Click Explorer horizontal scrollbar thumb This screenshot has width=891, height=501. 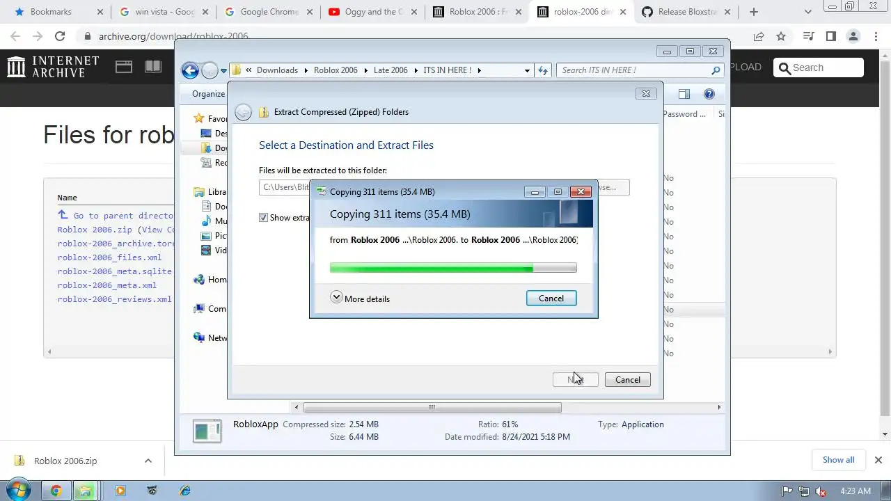[x=432, y=408]
